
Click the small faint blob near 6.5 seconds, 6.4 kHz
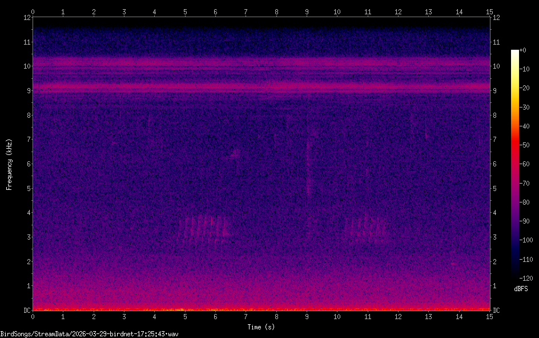tap(234, 153)
